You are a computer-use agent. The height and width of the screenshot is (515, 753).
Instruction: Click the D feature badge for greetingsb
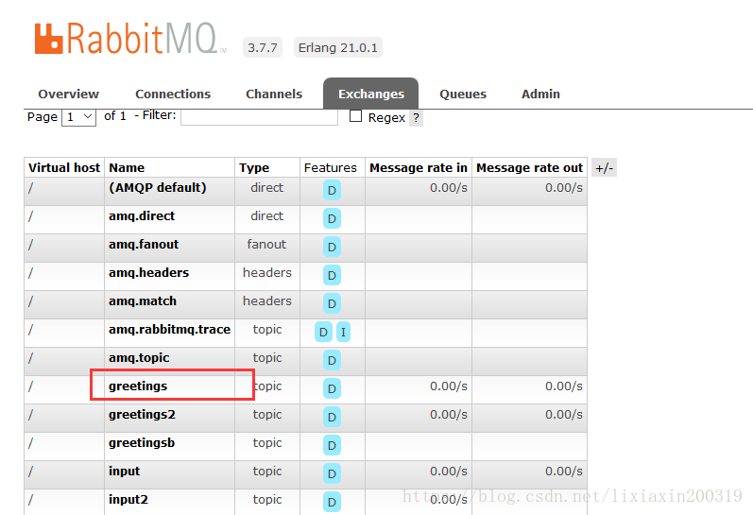[x=332, y=445]
